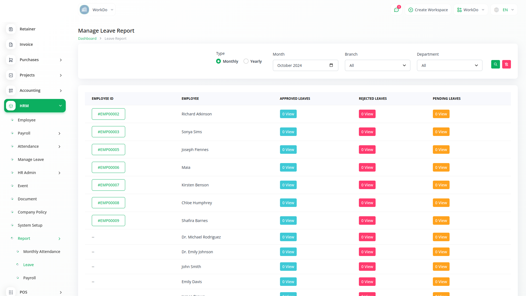526x296 pixels.
Task: Open Manage Leave menu item
Action: [31, 160]
